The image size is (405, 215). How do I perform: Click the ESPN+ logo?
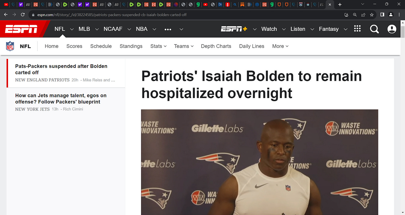tap(234, 29)
